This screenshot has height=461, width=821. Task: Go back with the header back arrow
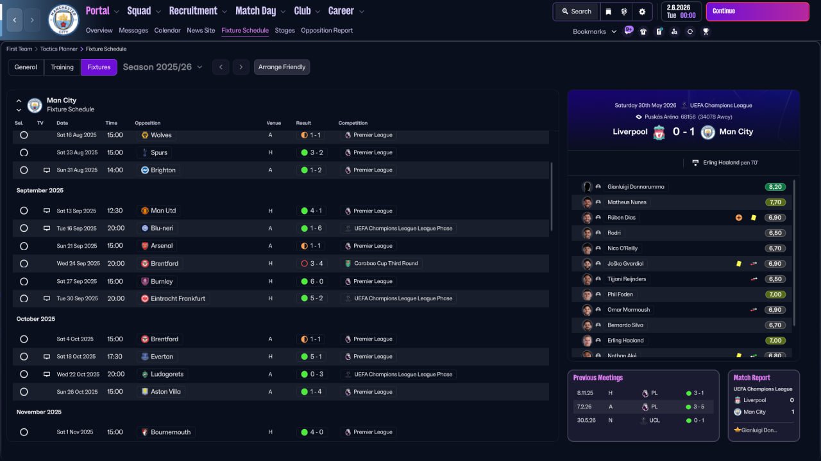coord(15,20)
